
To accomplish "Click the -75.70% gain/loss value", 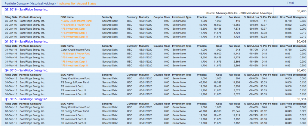I will pos(253,50).
